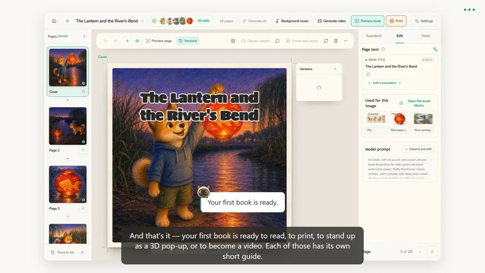Click the undo icon in the toolbar
Viewport: 485px width, 273px height.
[x=105, y=41]
